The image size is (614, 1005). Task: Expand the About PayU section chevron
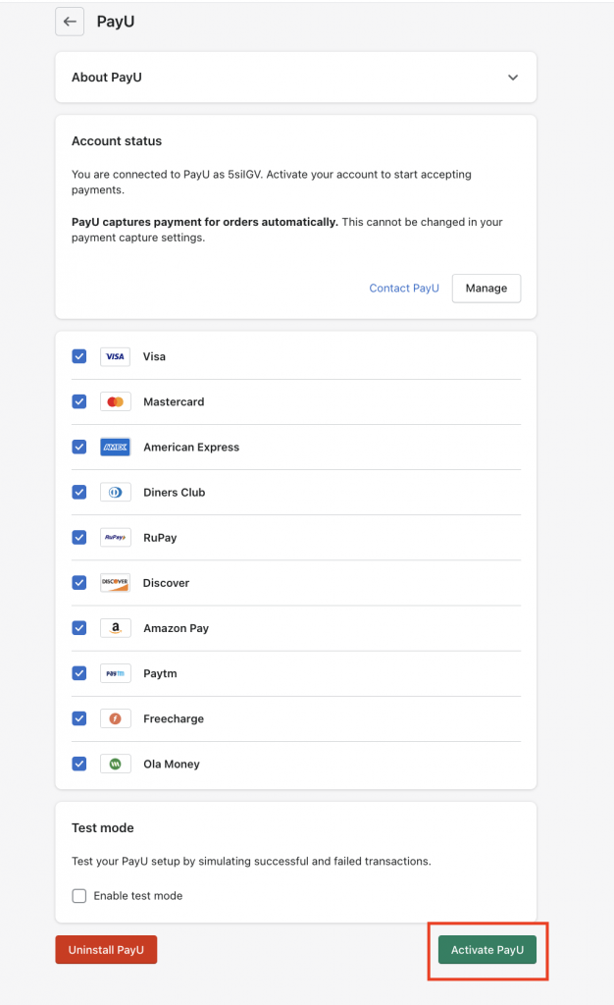click(x=513, y=78)
